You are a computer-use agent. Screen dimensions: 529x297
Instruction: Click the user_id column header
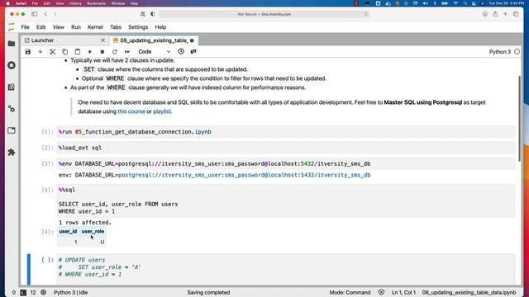pos(68,231)
